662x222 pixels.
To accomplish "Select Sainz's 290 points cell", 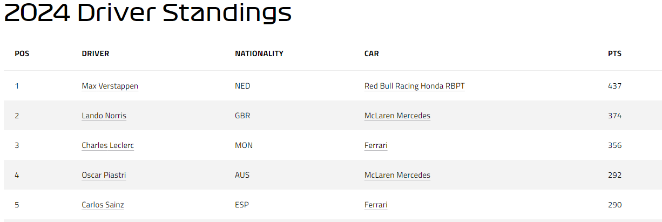I will pos(615,205).
